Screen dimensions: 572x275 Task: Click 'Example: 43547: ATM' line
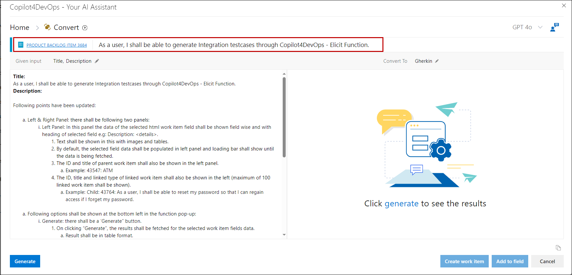tap(89, 171)
